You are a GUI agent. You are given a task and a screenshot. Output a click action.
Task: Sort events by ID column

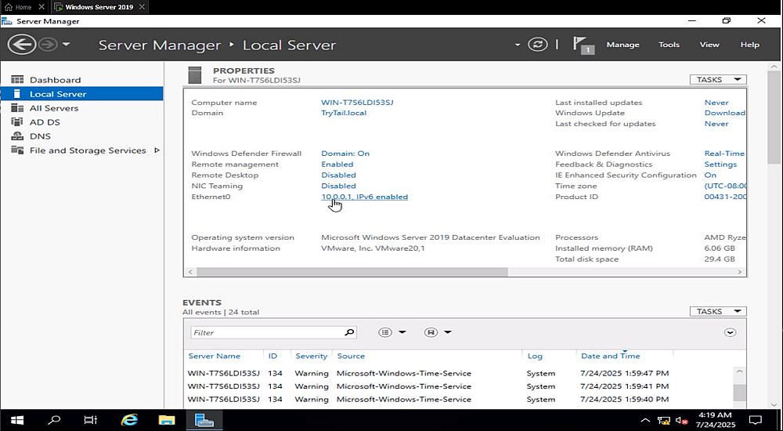point(272,356)
